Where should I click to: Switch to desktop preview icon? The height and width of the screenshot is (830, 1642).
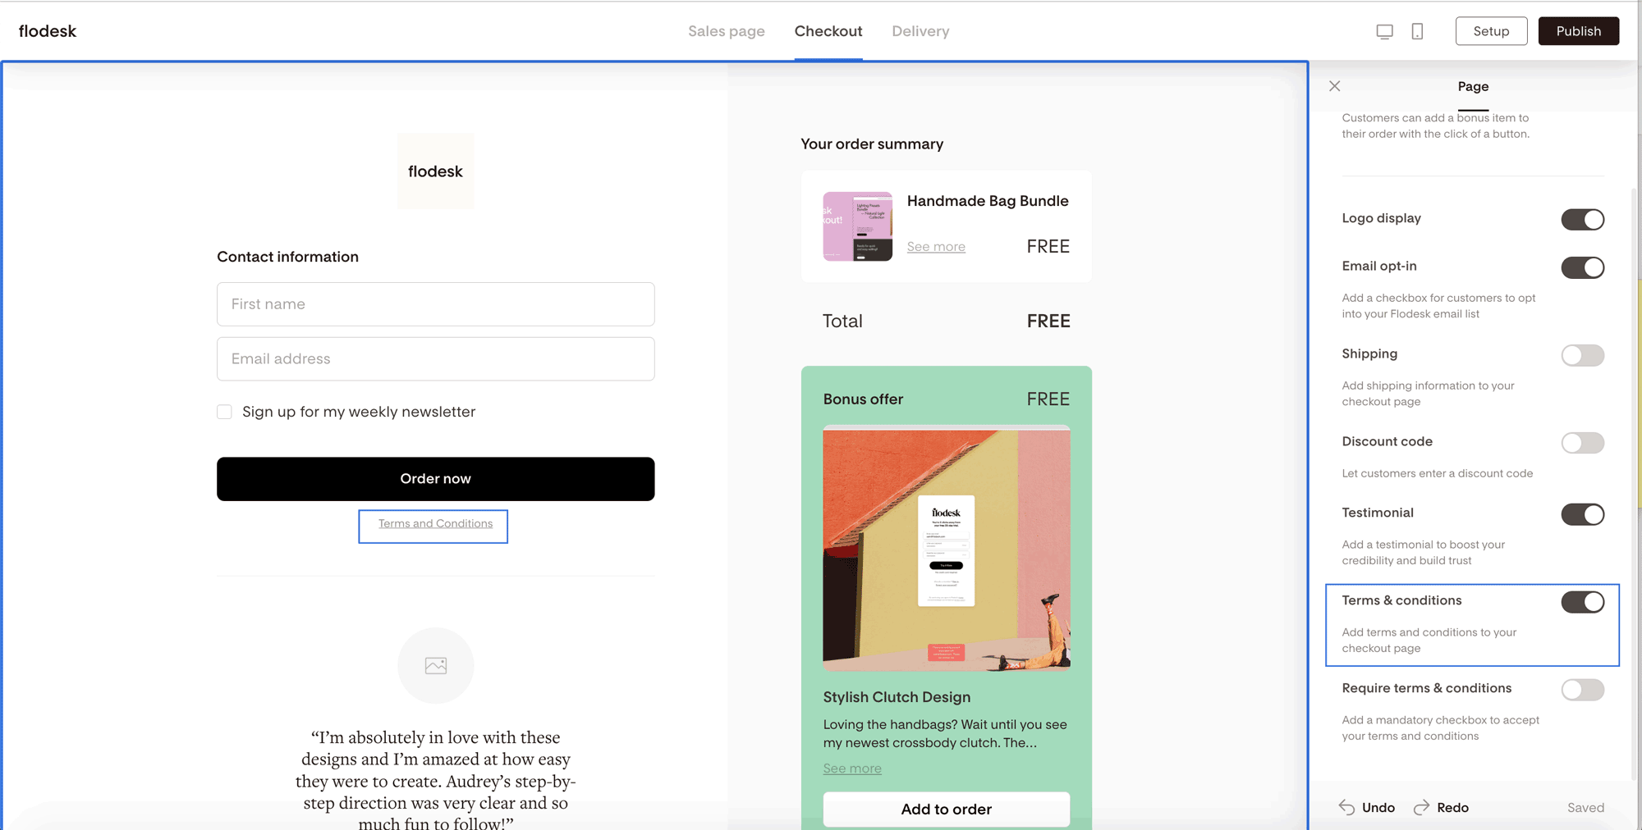(x=1384, y=31)
